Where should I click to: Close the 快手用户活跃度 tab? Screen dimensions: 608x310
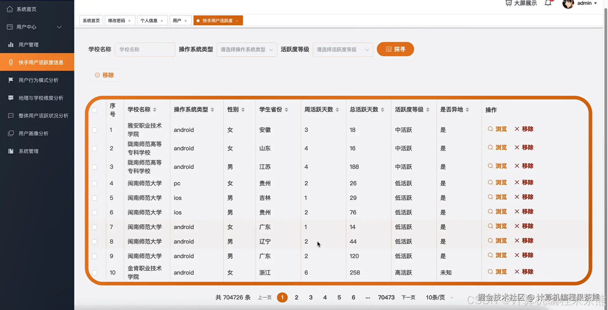tap(237, 21)
